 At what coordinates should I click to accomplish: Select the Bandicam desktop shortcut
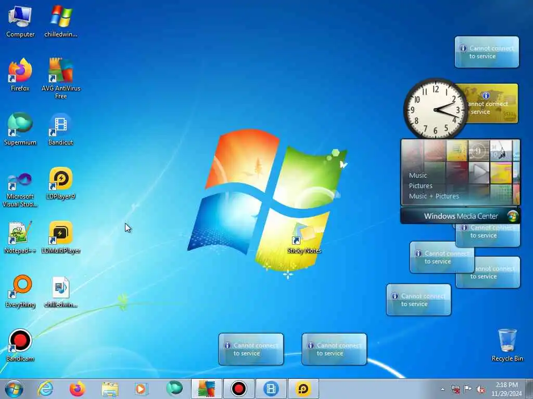point(20,345)
